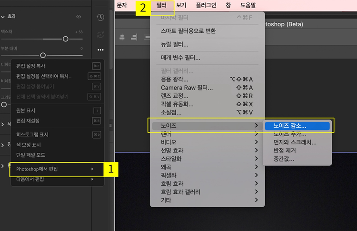Expand the 흐림 효과 submenu

pyautogui.click(x=208, y=184)
